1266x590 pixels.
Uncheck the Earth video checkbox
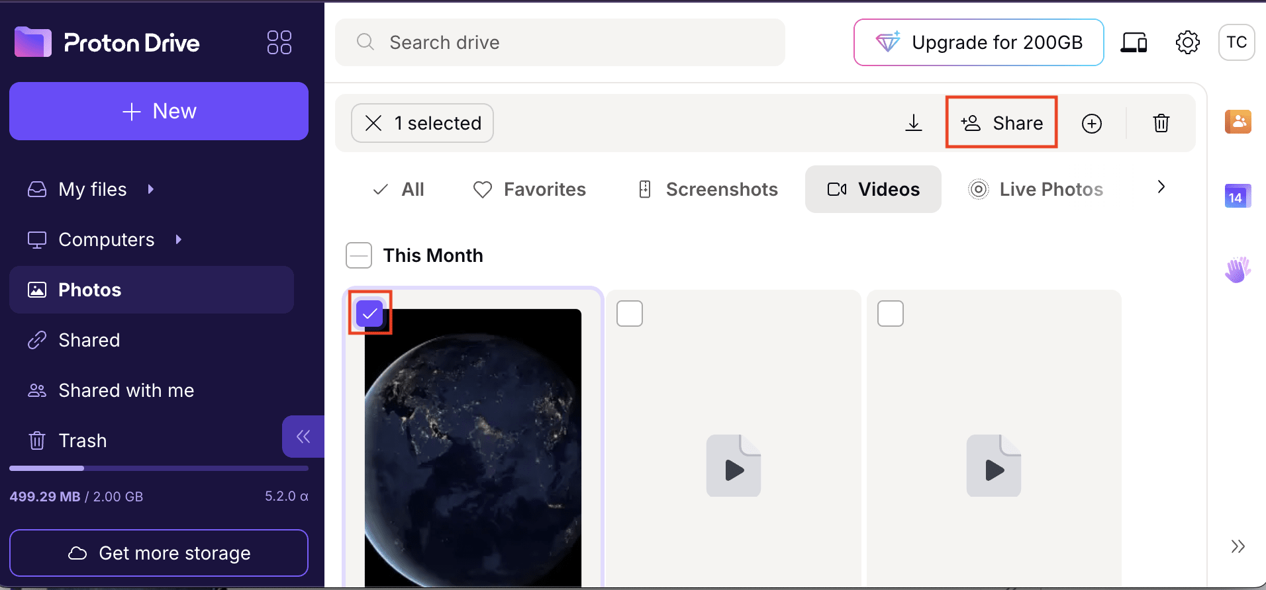369,314
